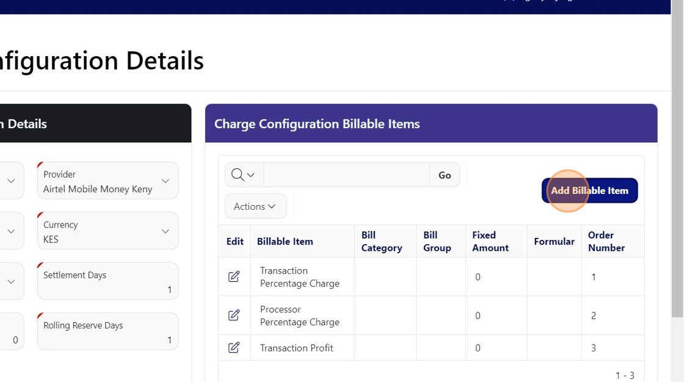Edit the Transaction Percentage Charge row
Screen dimensions: 684x382
(234, 276)
